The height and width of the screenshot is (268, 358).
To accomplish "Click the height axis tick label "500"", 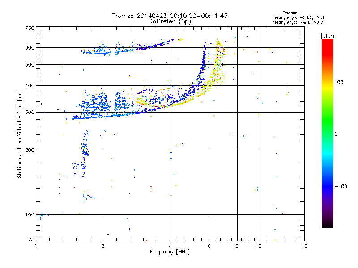I will click(30, 65).
